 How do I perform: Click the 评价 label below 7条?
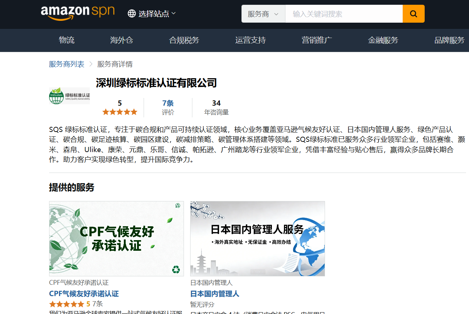tap(168, 112)
